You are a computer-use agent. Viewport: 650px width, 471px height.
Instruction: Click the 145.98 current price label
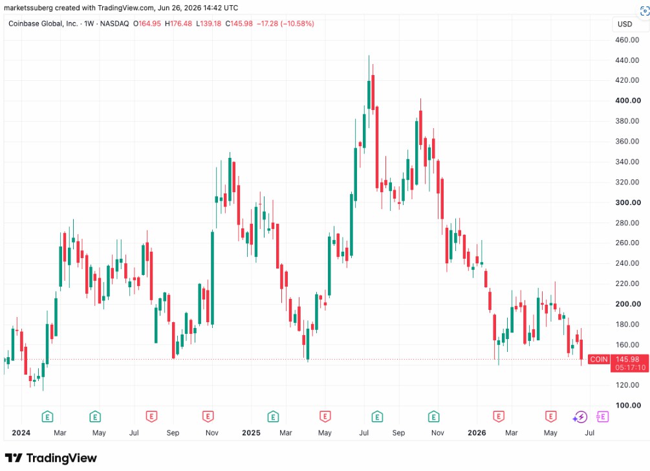(627, 359)
